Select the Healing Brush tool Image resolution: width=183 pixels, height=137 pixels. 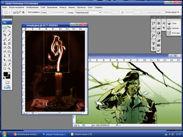(5, 40)
